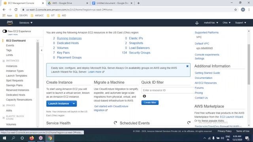Open the AWSACC bookmark folder
The height and width of the screenshot is (142, 253).
point(37,15)
